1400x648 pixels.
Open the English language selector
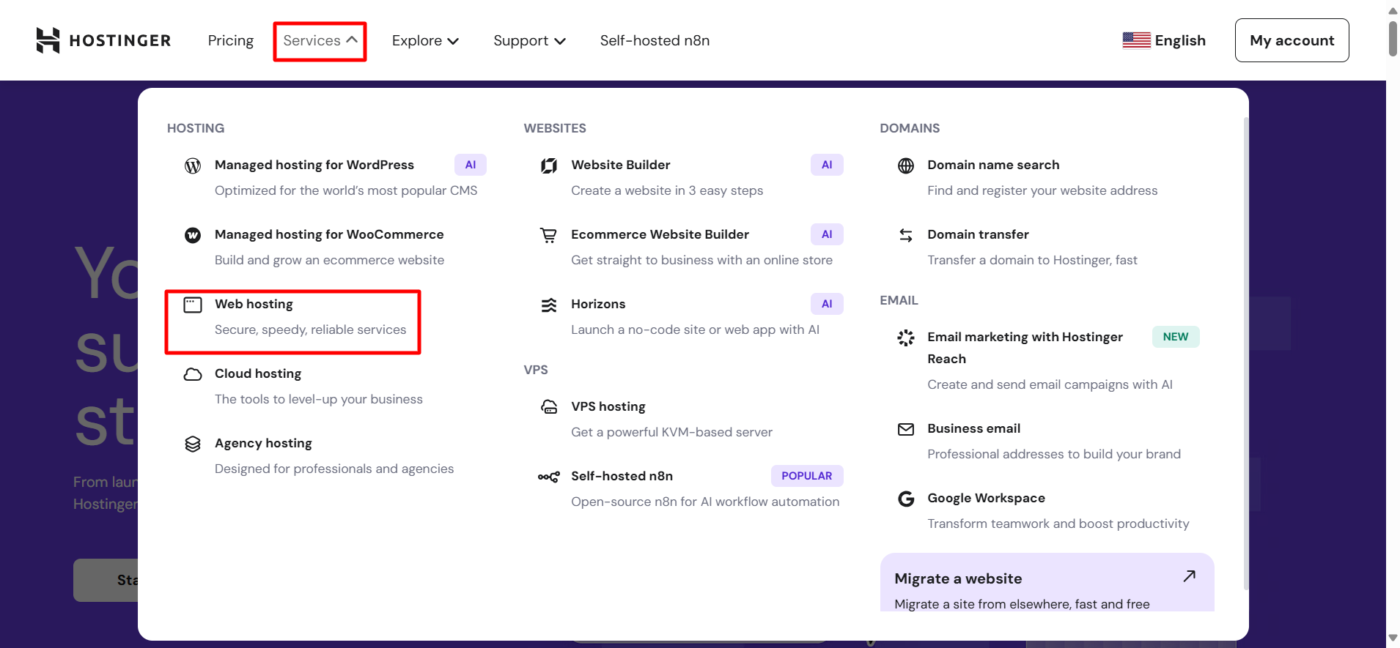click(x=1164, y=40)
